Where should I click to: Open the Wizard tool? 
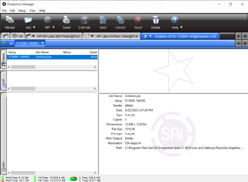coord(10,22)
